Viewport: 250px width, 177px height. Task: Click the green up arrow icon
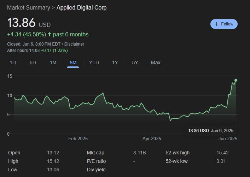(50, 34)
